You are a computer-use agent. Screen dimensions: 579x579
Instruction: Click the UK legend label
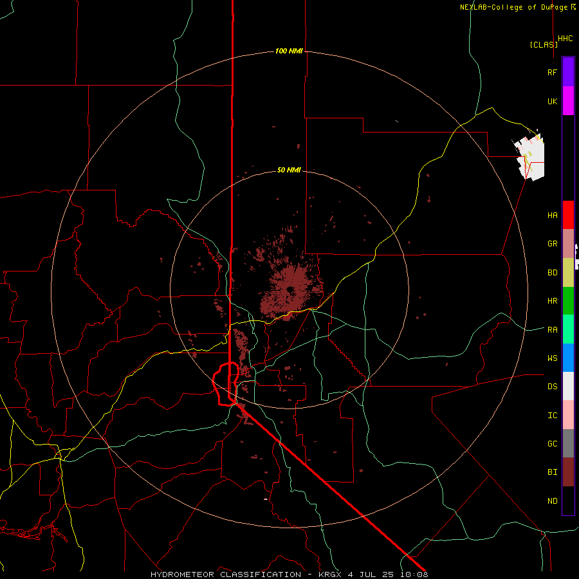coord(552,101)
